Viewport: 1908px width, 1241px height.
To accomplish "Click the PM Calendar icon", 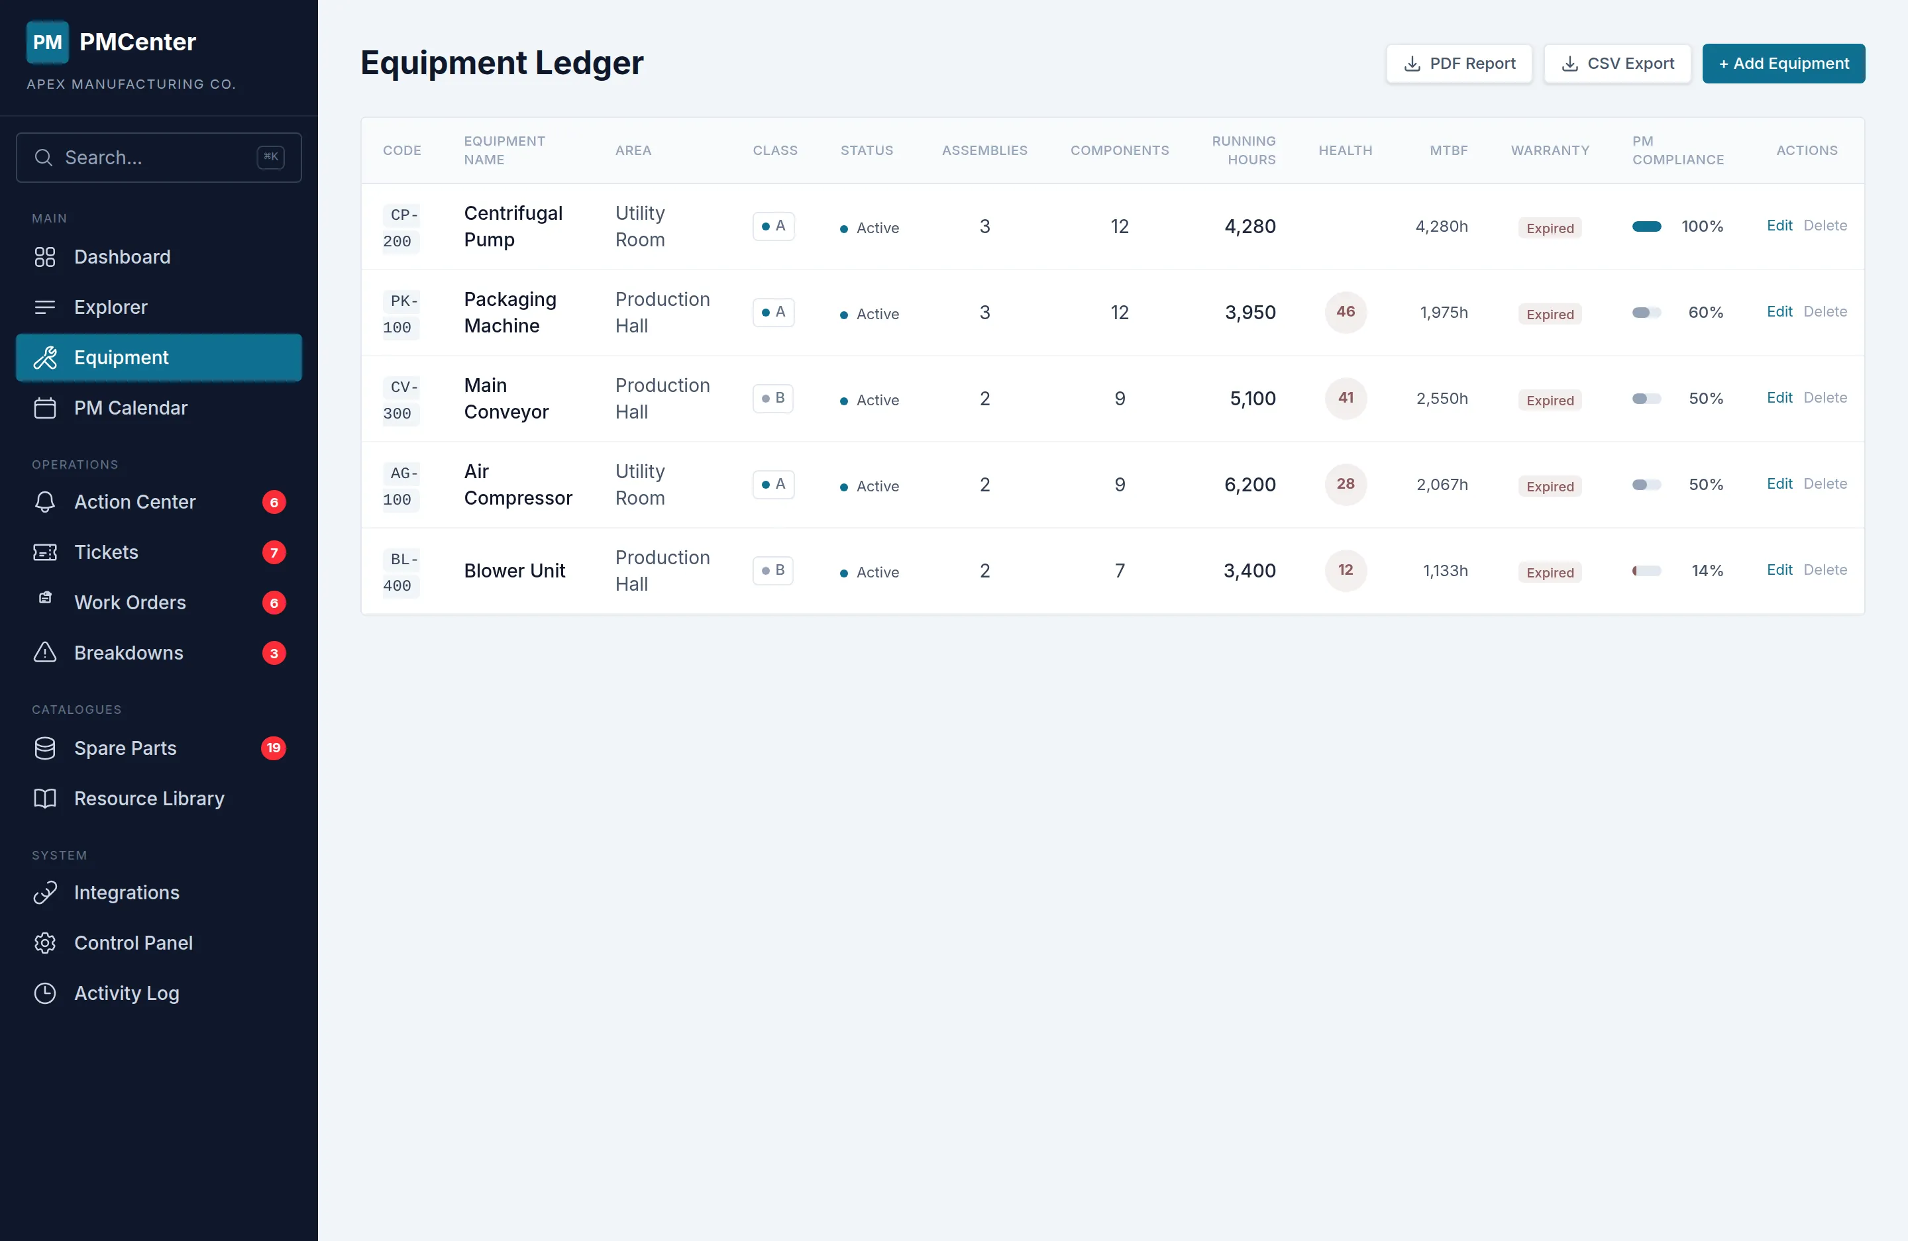I will pyautogui.click(x=45, y=408).
